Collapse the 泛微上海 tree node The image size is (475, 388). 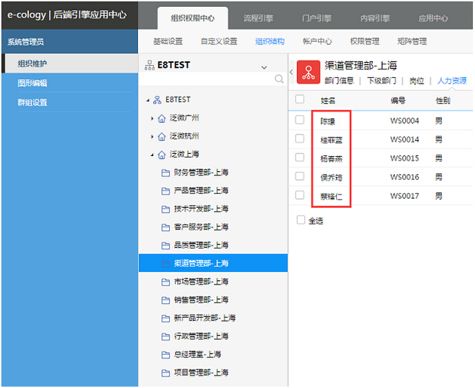[153, 155]
